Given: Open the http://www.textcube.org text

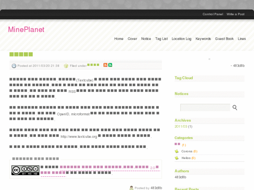Looking at the screenshot, I should pos(79,137).
